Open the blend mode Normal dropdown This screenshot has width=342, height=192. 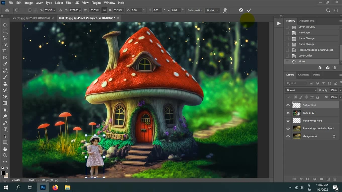tap(301, 90)
